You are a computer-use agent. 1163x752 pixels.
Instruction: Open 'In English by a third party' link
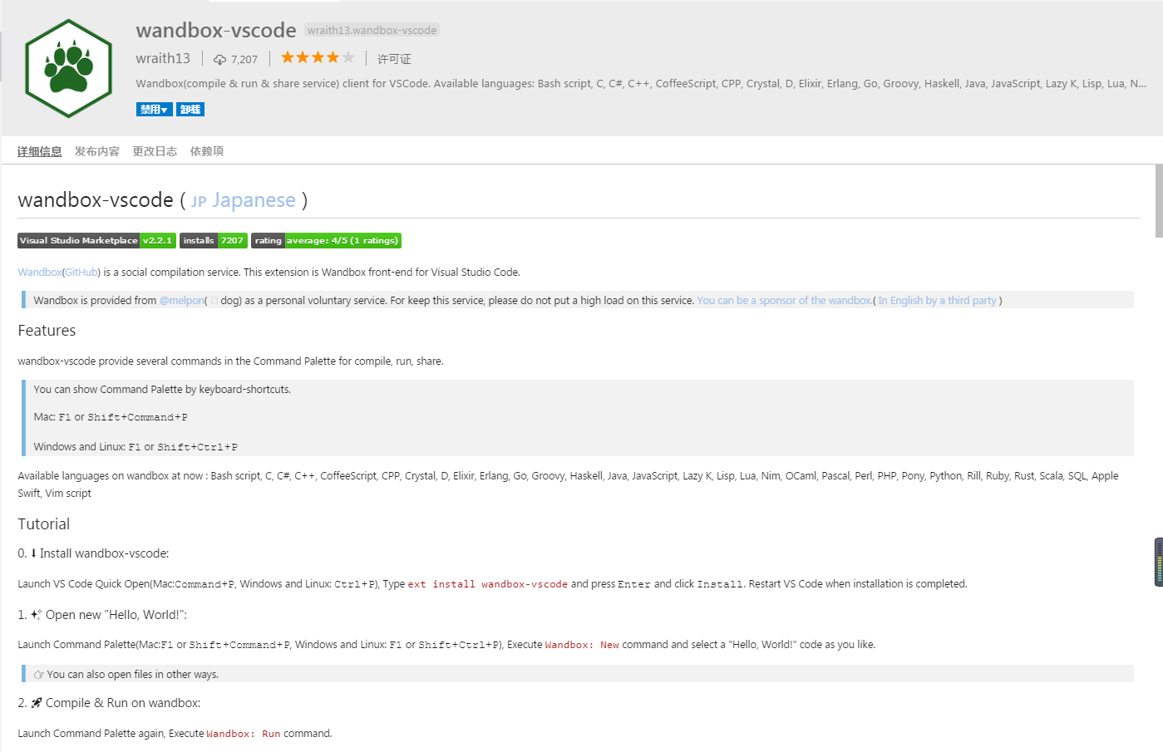pos(937,301)
